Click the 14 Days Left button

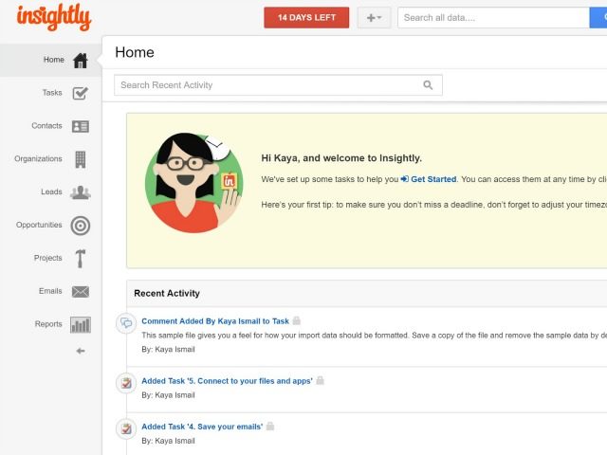306,18
